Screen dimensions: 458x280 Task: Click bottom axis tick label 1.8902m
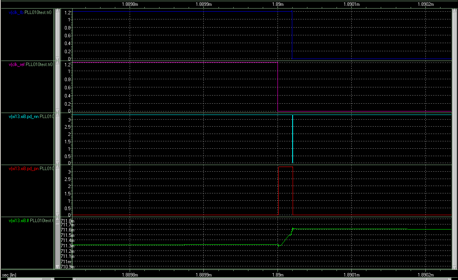[425, 275]
